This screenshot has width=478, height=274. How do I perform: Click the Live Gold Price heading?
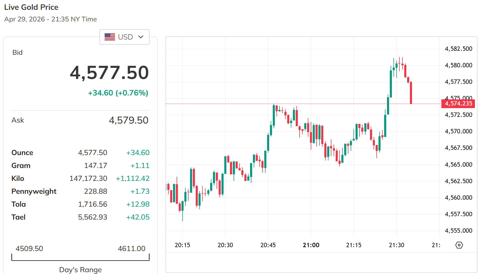(31, 7)
